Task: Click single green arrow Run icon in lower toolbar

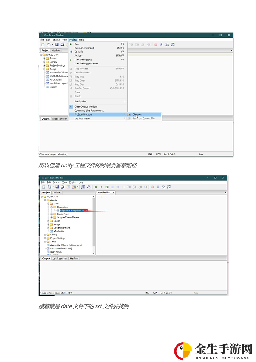Action: 101,187
